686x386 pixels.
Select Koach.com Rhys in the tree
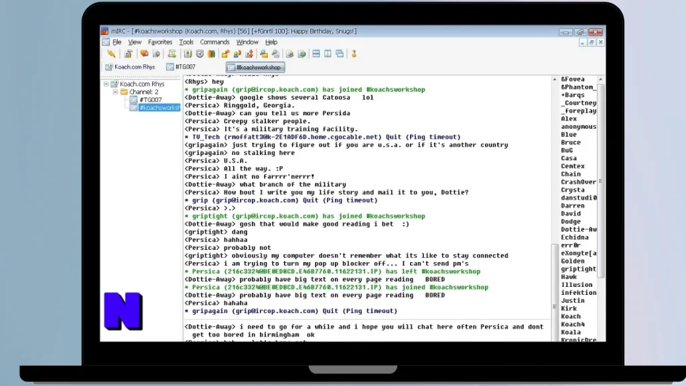[142, 84]
